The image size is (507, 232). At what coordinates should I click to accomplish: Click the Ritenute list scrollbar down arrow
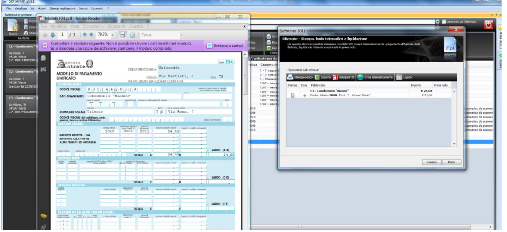coord(455,144)
